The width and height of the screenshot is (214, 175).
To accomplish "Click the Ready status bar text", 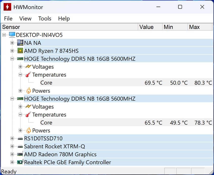I will coord(9,171).
